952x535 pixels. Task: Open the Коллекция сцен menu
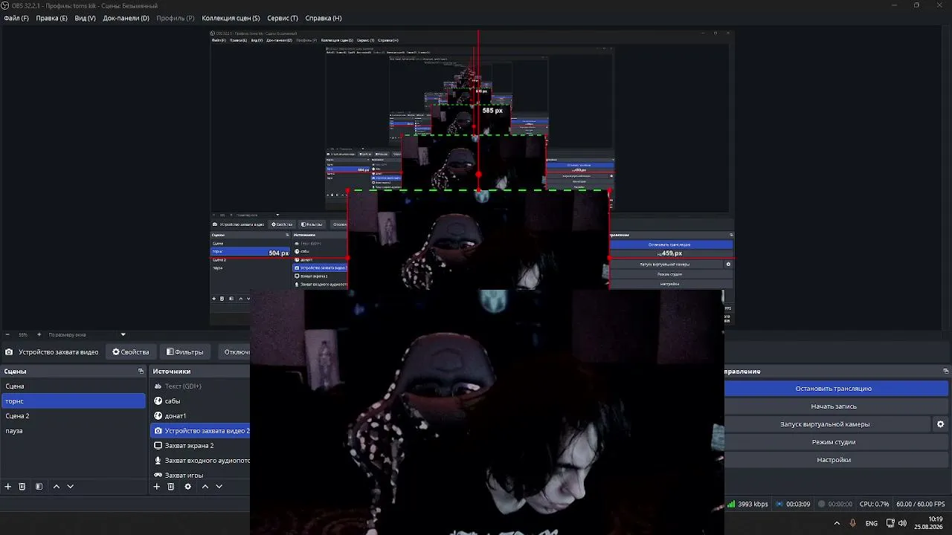pyautogui.click(x=231, y=18)
